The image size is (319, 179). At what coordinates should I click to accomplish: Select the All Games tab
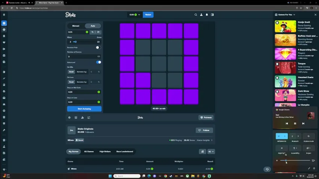pyautogui.click(x=89, y=152)
